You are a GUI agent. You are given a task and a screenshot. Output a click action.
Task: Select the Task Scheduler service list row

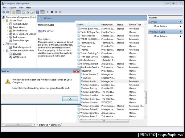[x=110, y=36]
